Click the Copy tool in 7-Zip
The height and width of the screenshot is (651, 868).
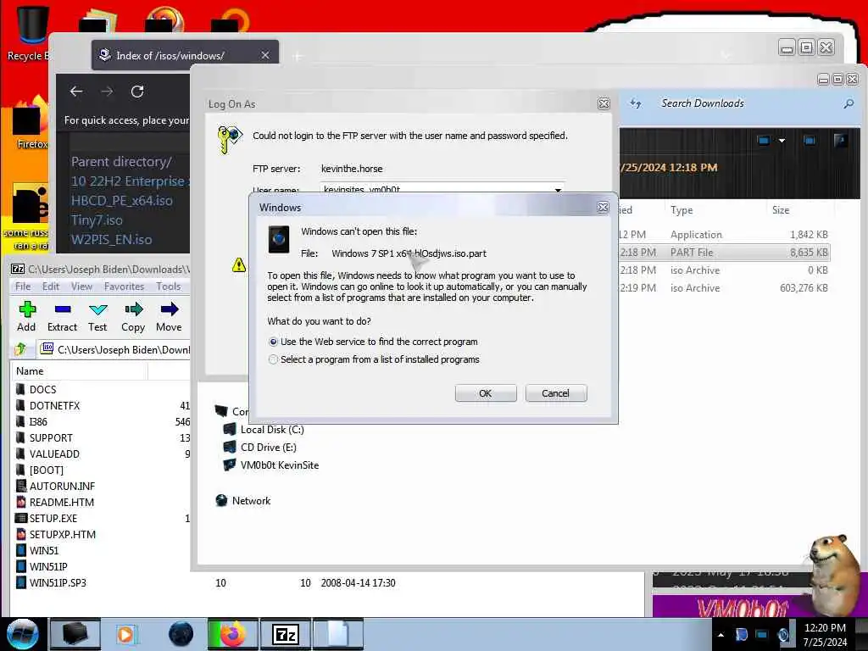(x=133, y=317)
